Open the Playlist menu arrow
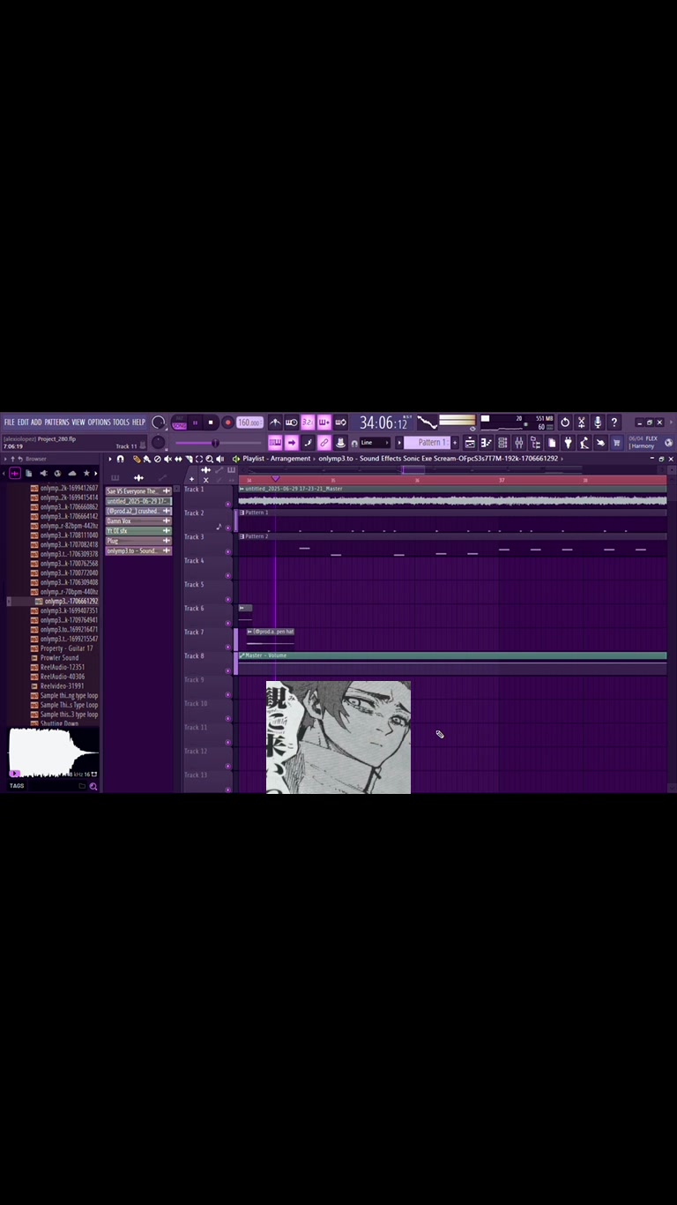Screen dimensions: 677x1205 coord(110,459)
